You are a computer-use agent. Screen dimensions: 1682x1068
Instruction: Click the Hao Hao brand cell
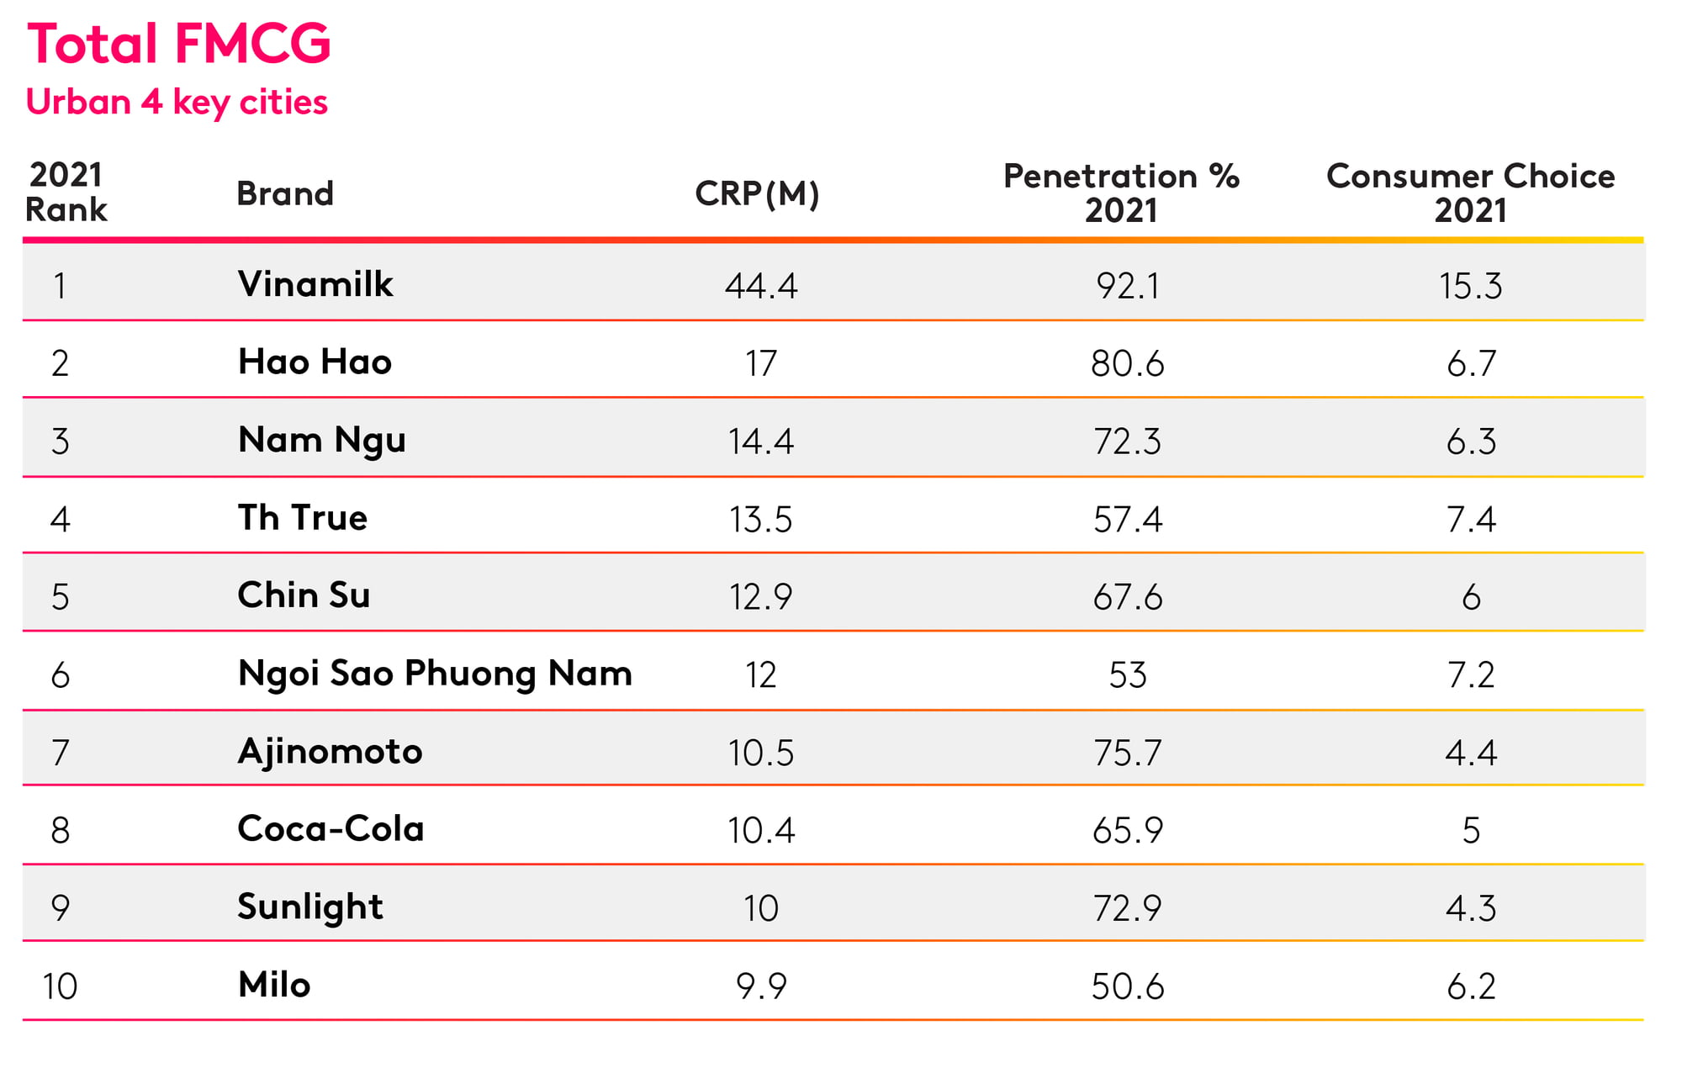(315, 362)
